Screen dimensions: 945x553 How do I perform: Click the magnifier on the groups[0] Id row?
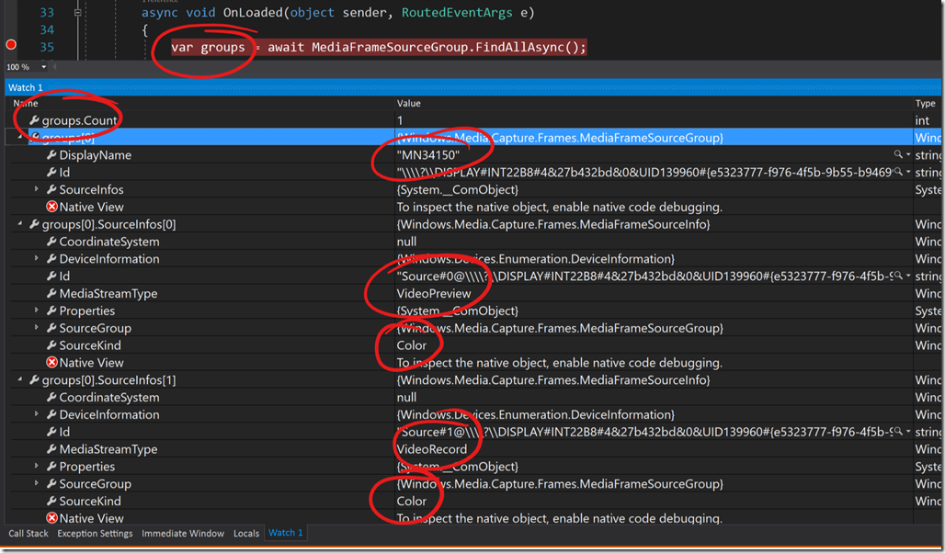click(x=898, y=173)
